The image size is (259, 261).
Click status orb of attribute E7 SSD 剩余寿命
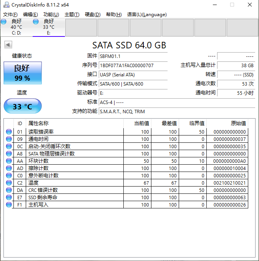click(x=9, y=197)
